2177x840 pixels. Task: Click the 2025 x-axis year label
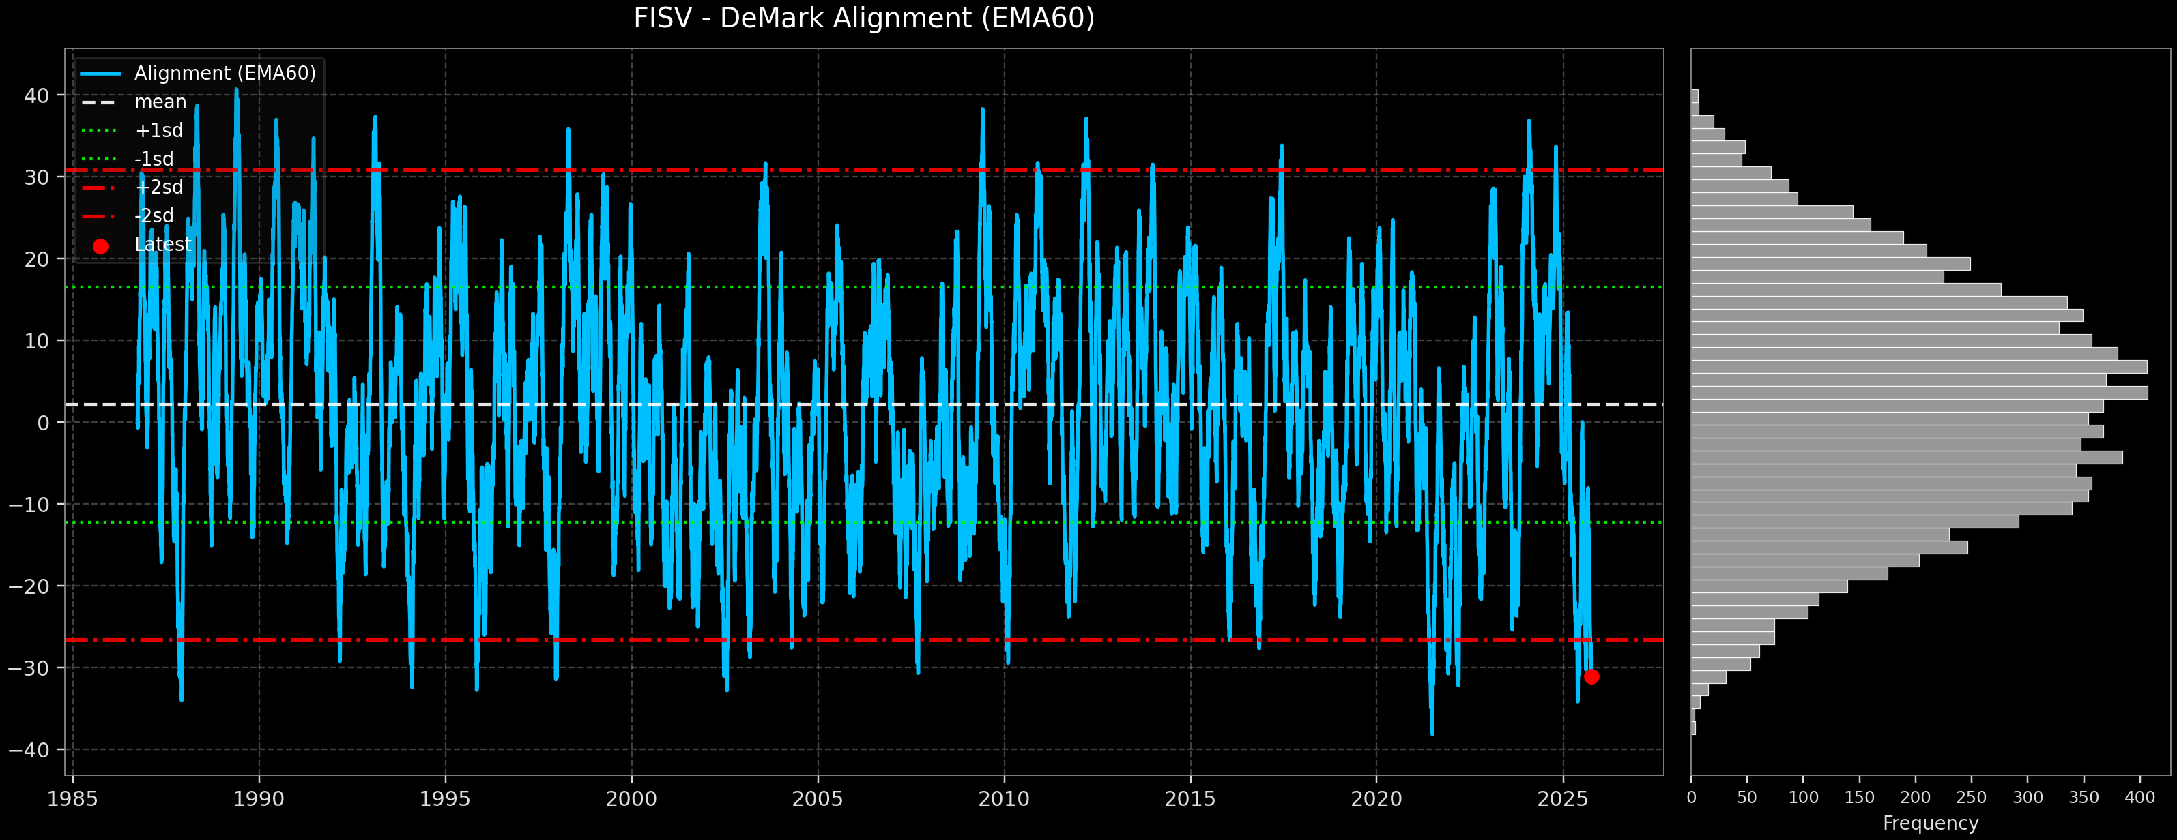click(x=1563, y=798)
